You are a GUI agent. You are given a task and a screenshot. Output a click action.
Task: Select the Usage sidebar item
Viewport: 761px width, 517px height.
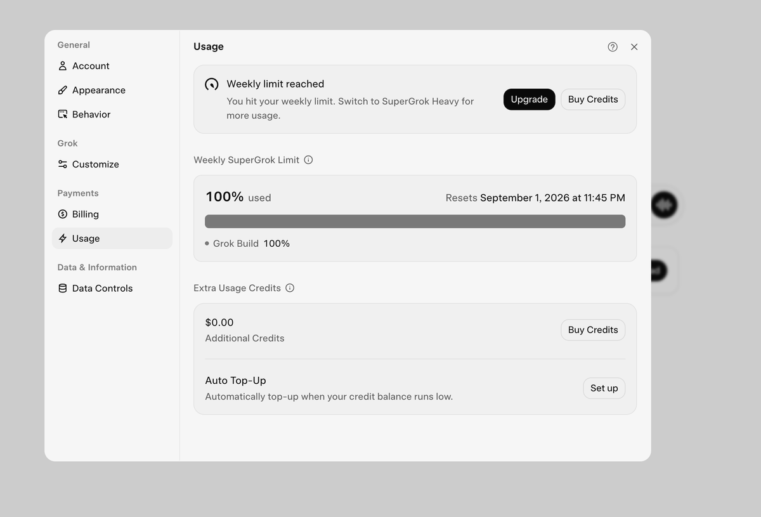click(x=112, y=239)
